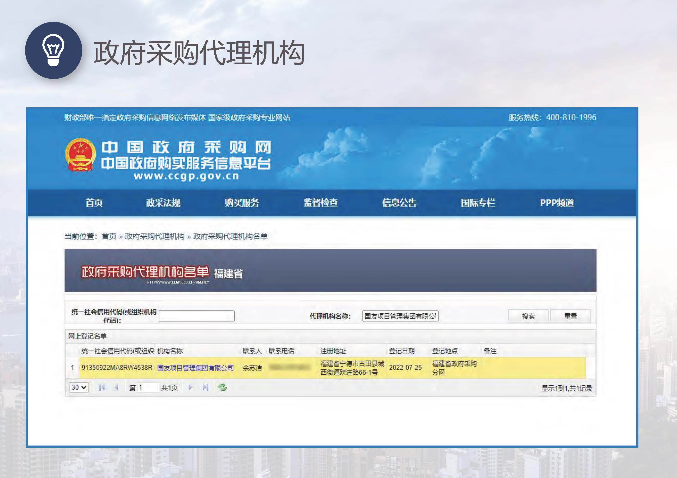Image resolution: width=677 pixels, height=478 pixels.
Task: Focus the 代理机构名称 input field
Action: pos(400,316)
